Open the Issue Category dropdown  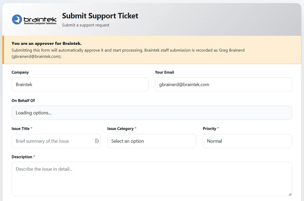(x=152, y=141)
